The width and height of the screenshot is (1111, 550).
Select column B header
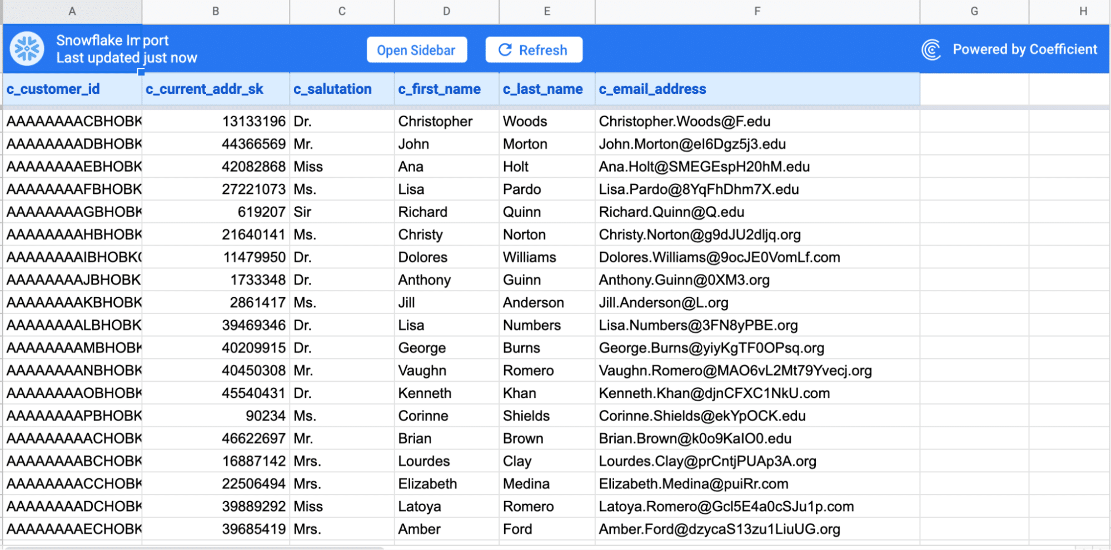click(x=216, y=11)
